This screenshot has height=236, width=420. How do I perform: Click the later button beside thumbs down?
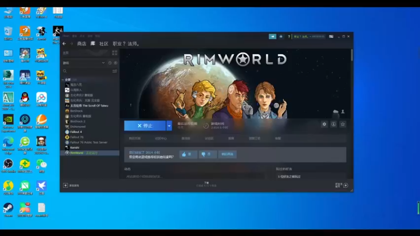click(x=227, y=154)
